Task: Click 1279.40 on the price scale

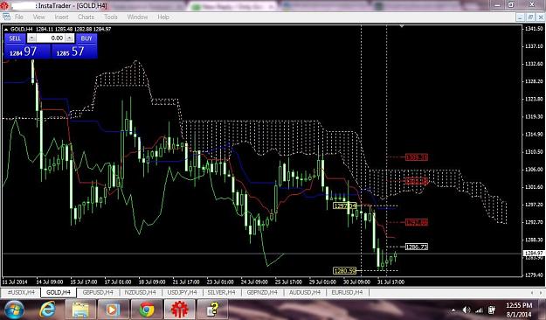Action: 534,275
